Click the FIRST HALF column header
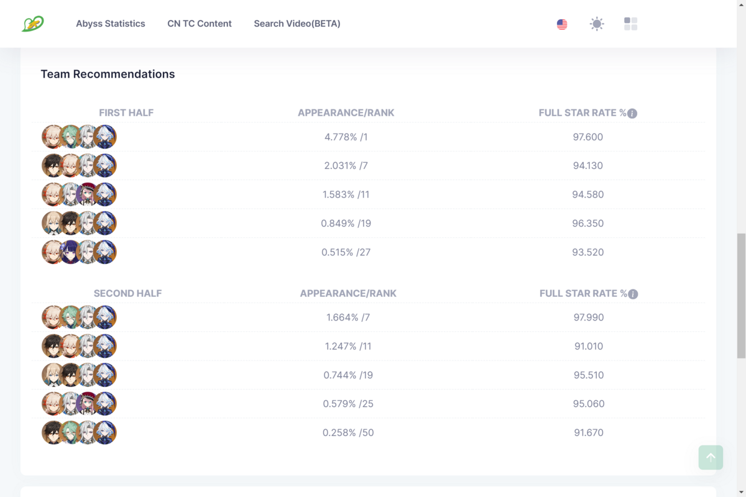Image resolution: width=746 pixels, height=497 pixels. click(x=126, y=113)
